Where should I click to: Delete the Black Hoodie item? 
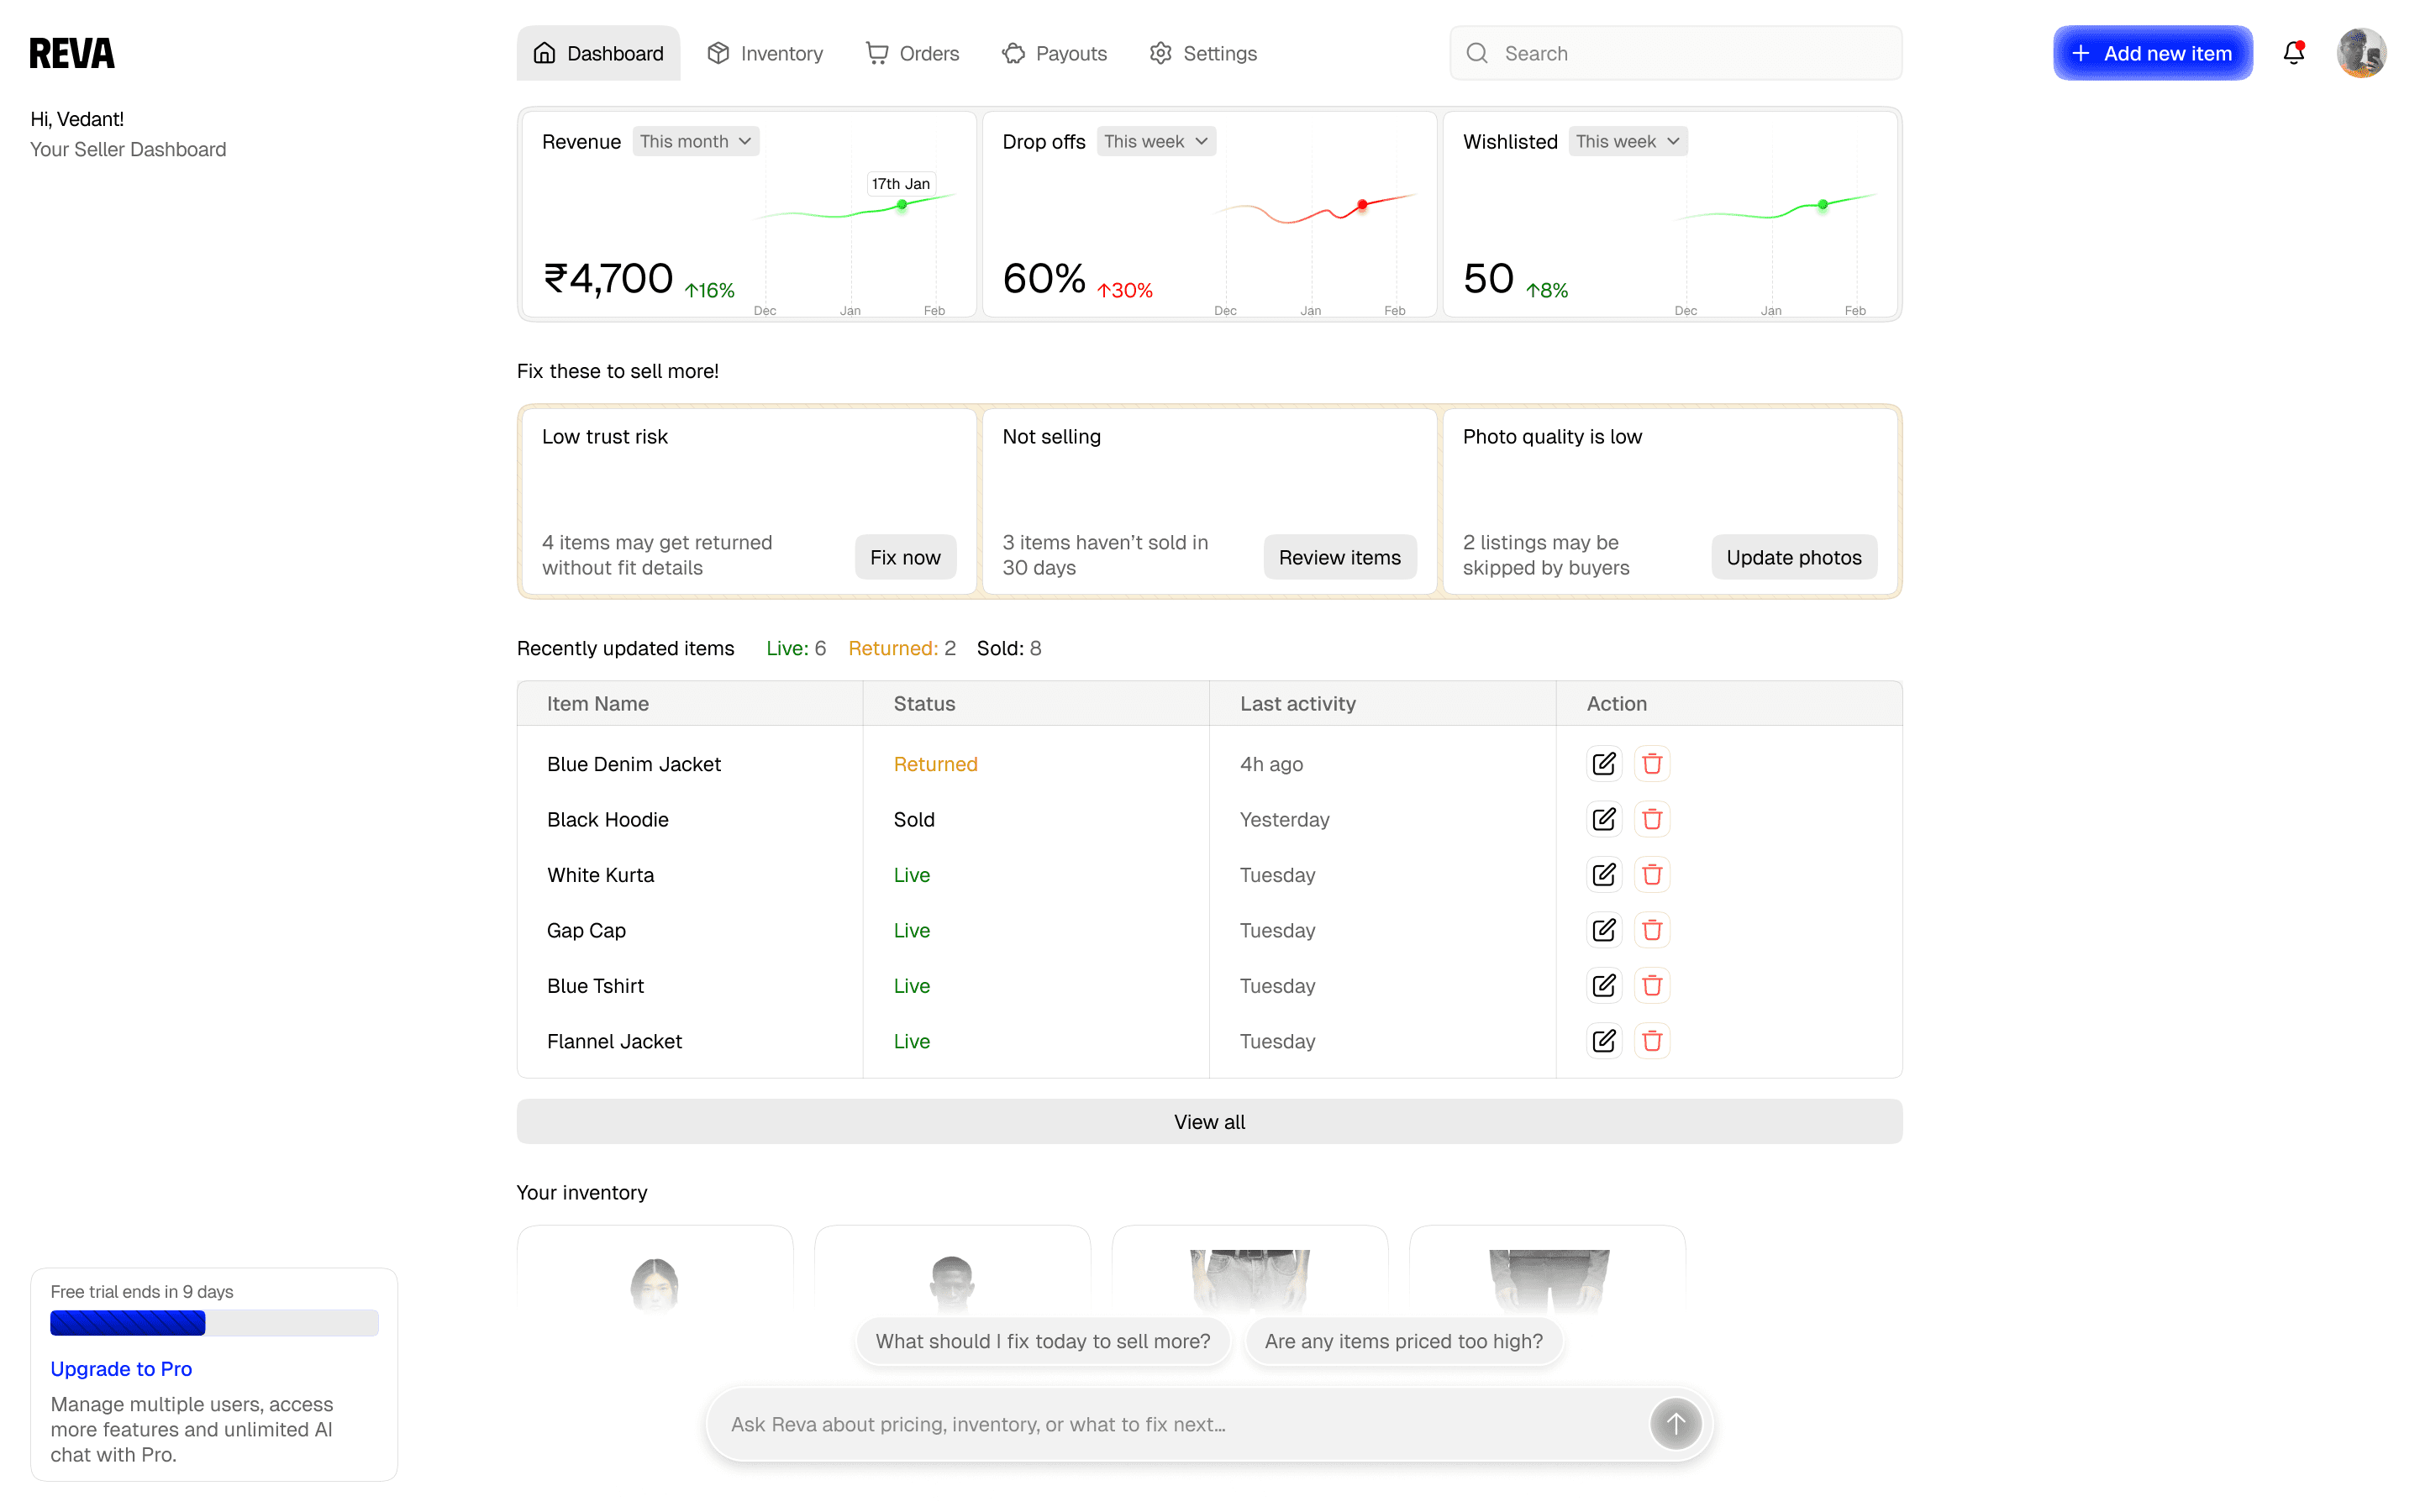[x=1652, y=819]
